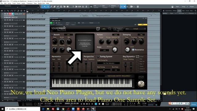The image size is (197, 111).
Task: Select the Range tool in the toolbar
Action: point(48,6)
